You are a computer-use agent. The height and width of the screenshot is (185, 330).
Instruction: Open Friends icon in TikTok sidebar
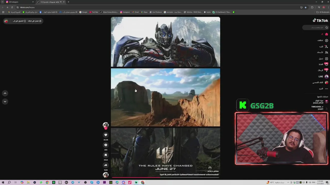(326, 52)
